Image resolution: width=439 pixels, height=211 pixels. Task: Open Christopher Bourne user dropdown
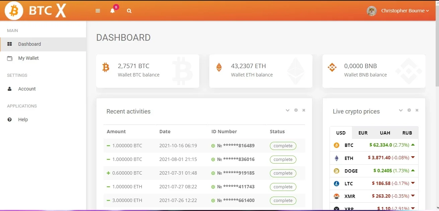(398, 11)
